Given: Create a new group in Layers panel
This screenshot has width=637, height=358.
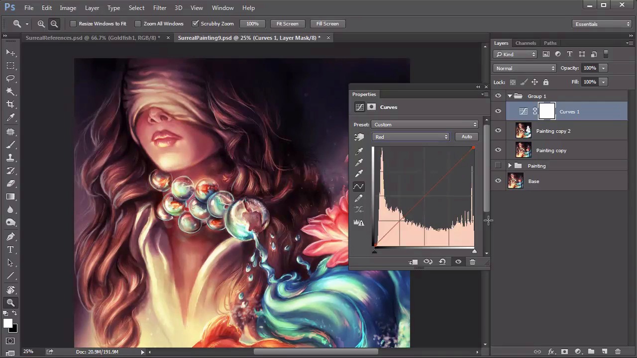Looking at the screenshot, I should coord(591,352).
